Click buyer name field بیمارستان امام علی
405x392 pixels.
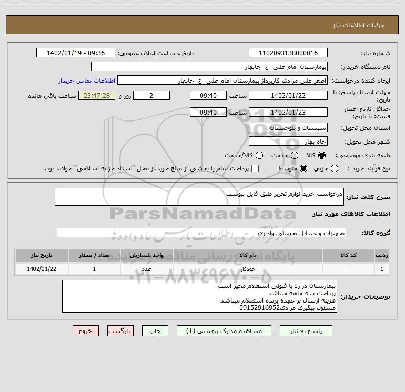tap(209, 66)
